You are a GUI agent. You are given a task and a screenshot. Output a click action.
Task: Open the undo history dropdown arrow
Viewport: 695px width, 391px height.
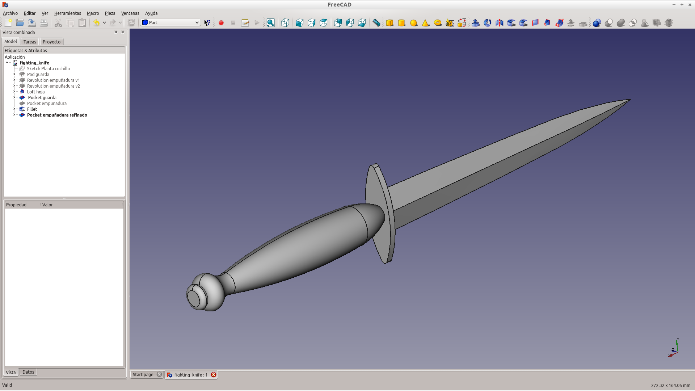tap(104, 23)
